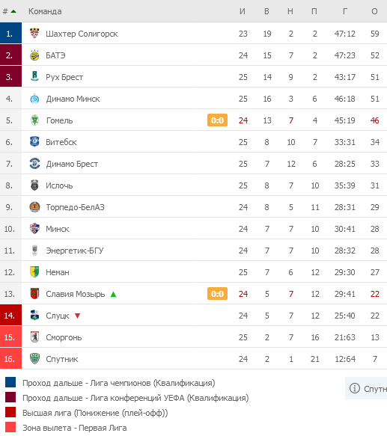
Task: Click the Динамо Минск crest icon
Action: pyautogui.click(x=34, y=99)
